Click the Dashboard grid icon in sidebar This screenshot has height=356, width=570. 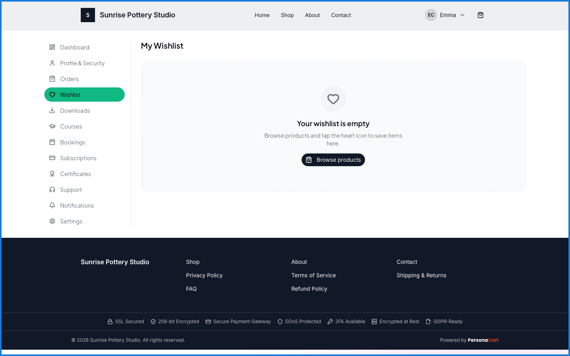(52, 47)
